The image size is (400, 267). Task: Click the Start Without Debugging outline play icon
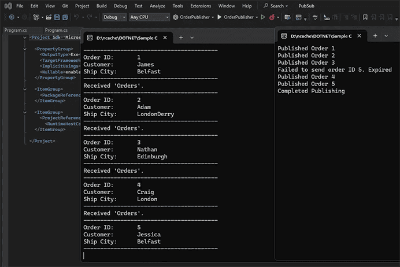[x=263, y=17]
